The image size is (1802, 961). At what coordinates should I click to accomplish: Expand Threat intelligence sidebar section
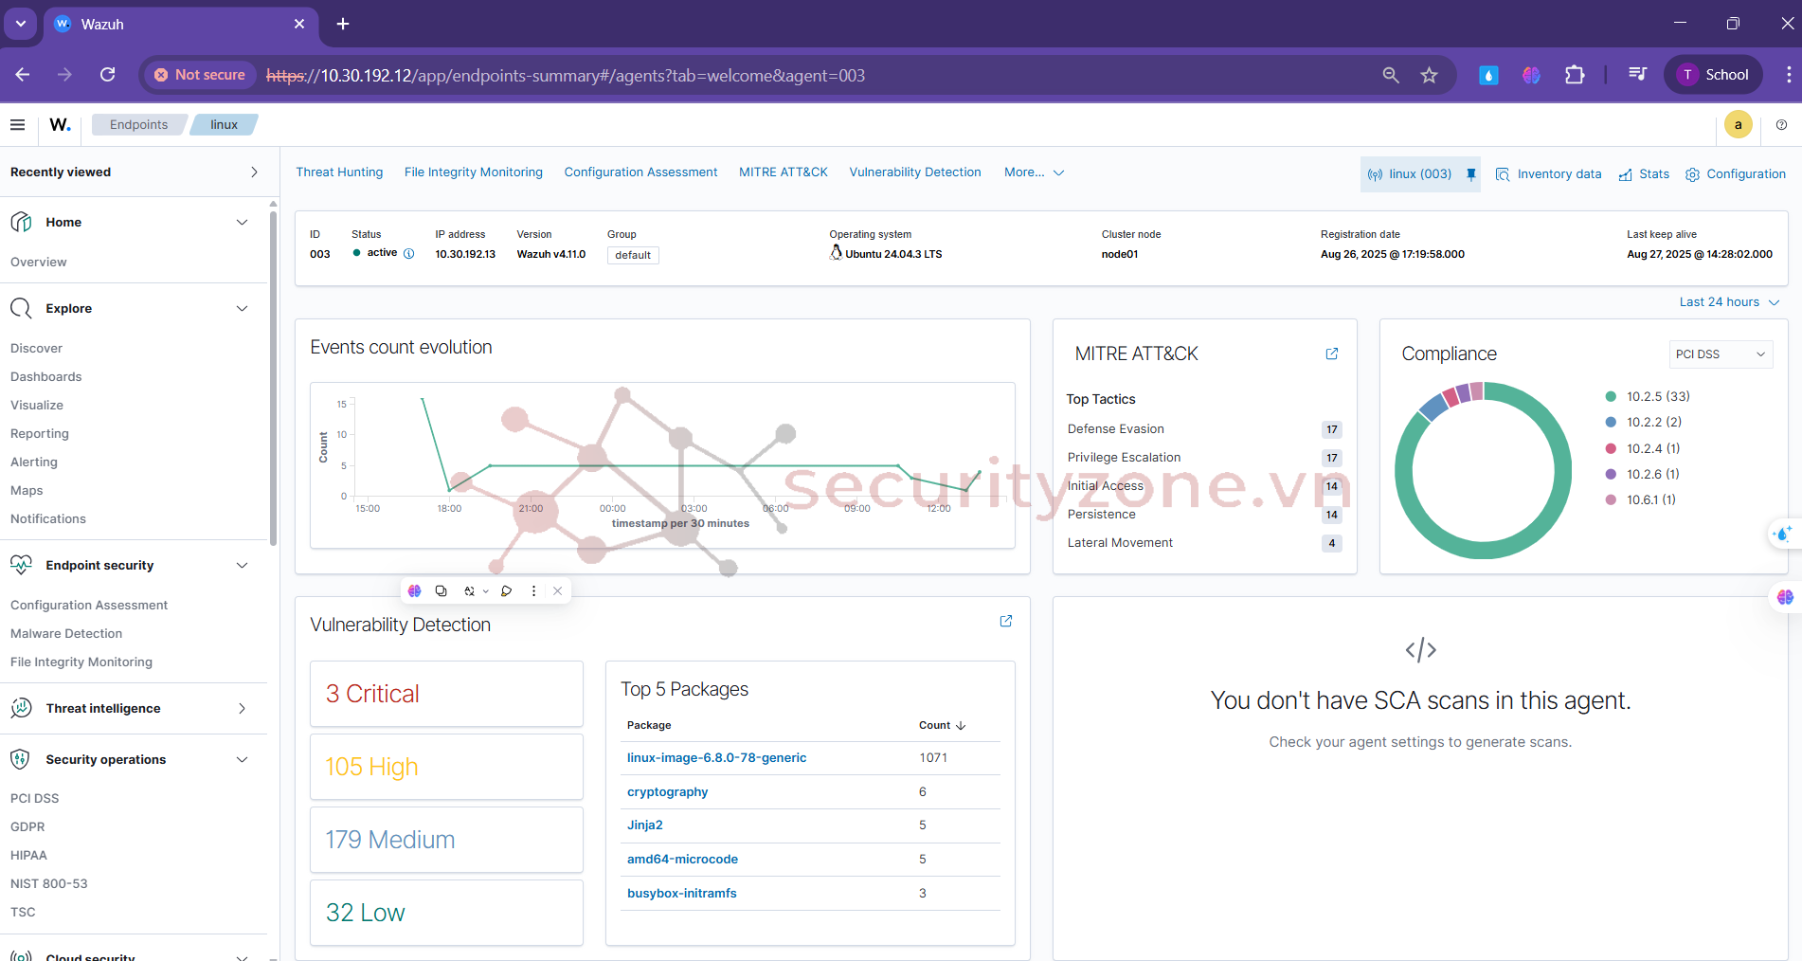coord(242,708)
